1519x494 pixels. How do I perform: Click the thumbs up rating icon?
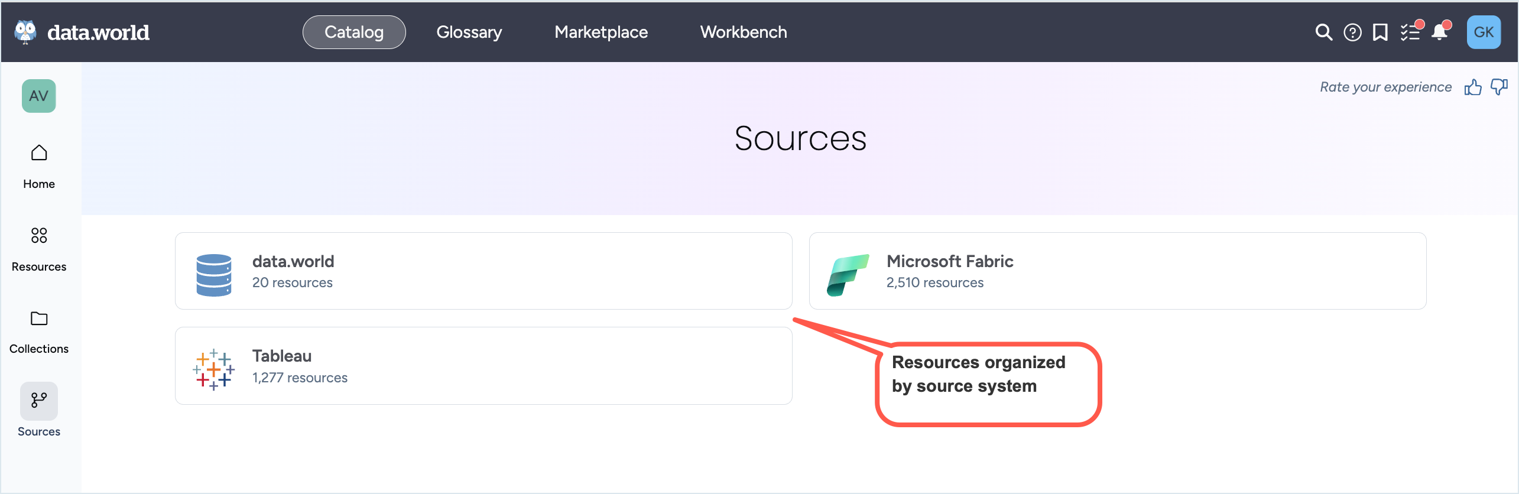click(1472, 87)
